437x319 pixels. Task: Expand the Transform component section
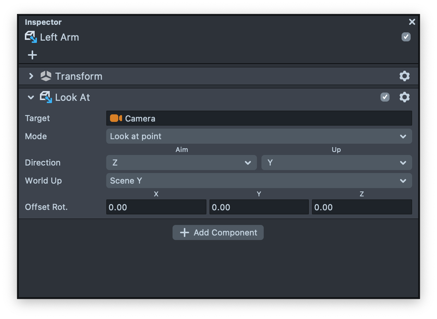tap(31, 76)
